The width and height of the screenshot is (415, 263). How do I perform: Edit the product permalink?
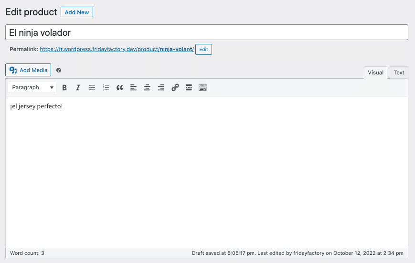[203, 50]
